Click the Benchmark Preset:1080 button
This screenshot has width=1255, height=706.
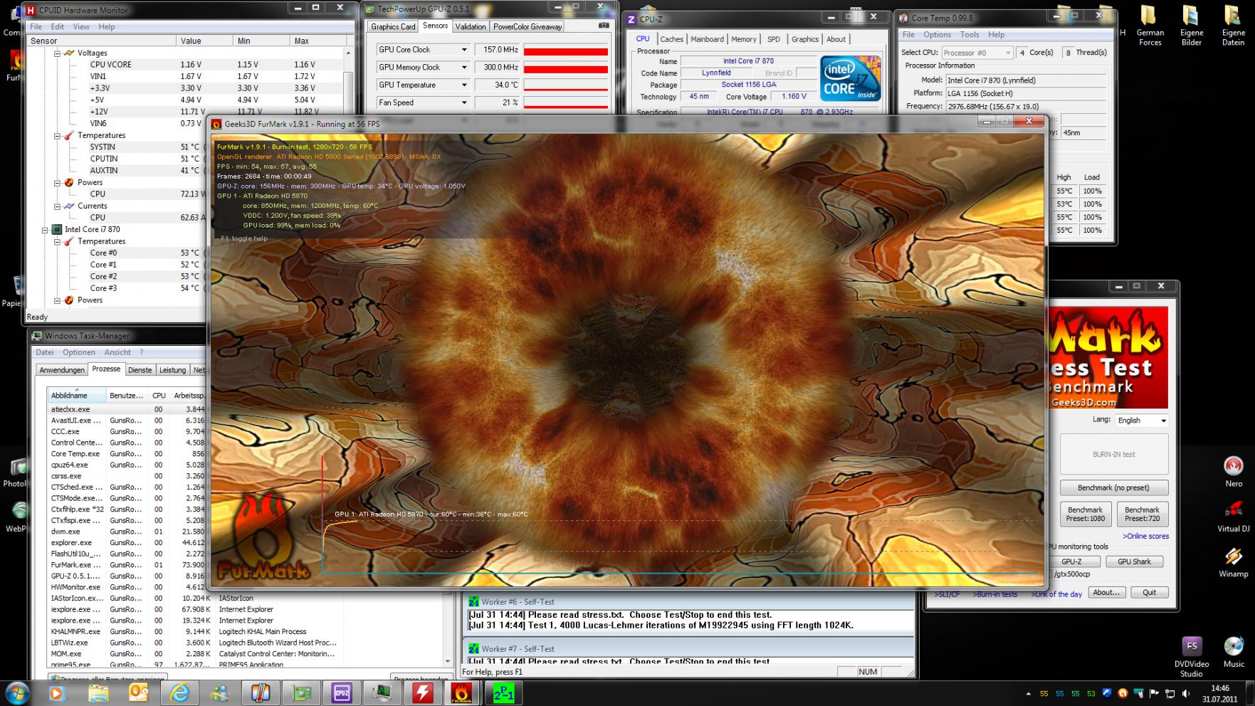click(x=1085, y=515)
